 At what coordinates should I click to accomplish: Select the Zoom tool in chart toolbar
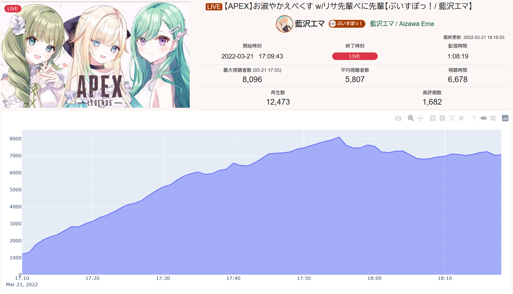point(411,118)
